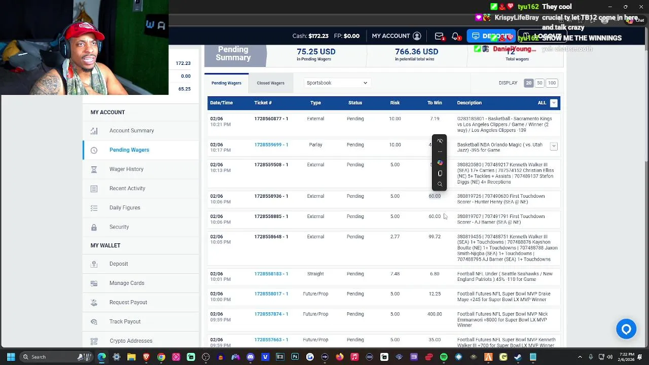
Task: Select Daily Figures in sidebar
Action: point(125,208)
